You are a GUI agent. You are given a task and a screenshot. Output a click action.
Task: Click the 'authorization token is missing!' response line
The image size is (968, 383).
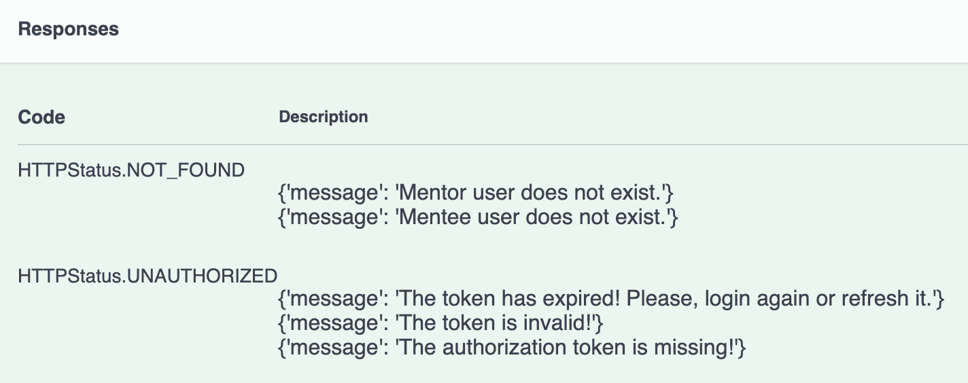(x=513, y=347)
